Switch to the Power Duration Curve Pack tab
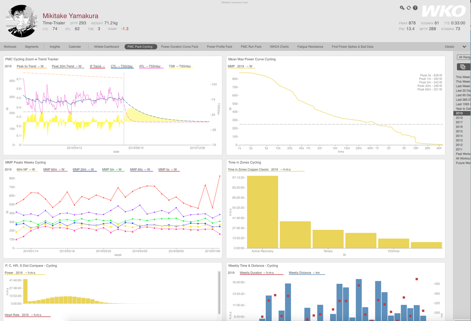Image resolution: width=471 pixels, height=321 pixels. [x=180, y=47]
